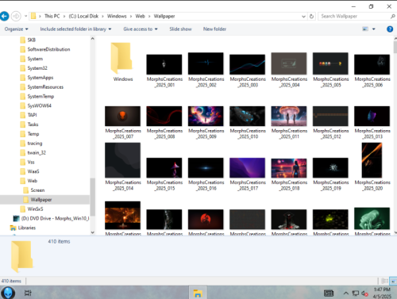Open the muted volume tray icon
Viewport: 397px width, 299px height.
point(364,293)
